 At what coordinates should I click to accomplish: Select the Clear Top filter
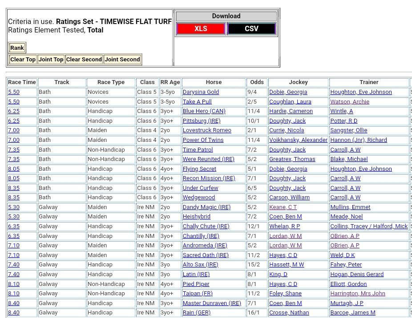pos(23,60)
